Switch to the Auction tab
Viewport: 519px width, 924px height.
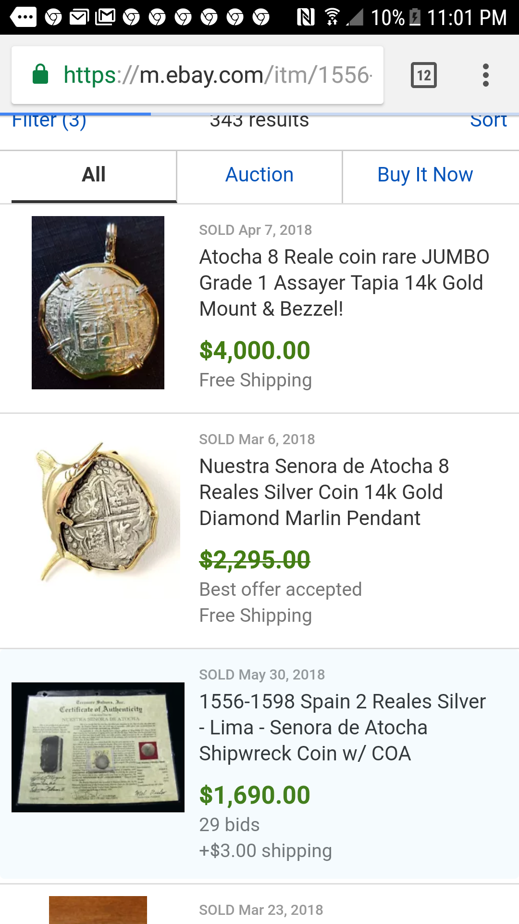(259, 175)
